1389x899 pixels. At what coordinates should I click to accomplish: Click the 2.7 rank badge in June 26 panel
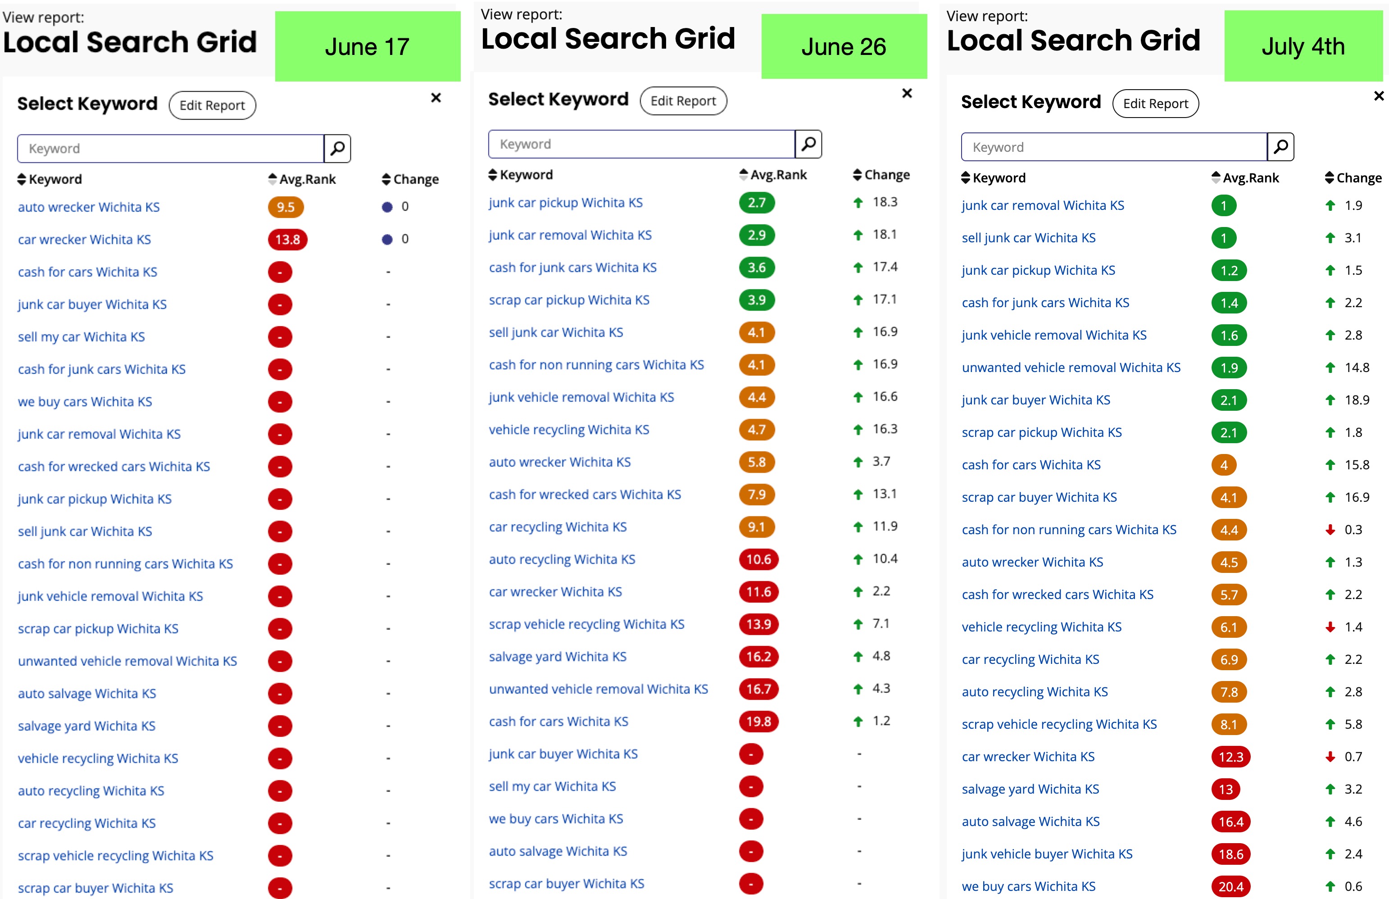[x=757, y=203]
